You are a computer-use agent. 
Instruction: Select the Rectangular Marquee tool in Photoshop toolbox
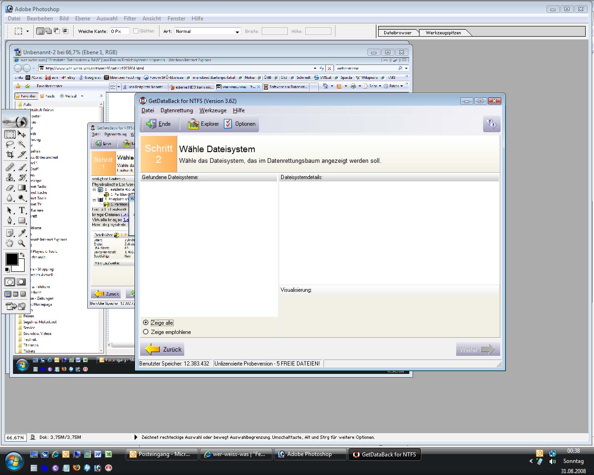pos(10,135)
